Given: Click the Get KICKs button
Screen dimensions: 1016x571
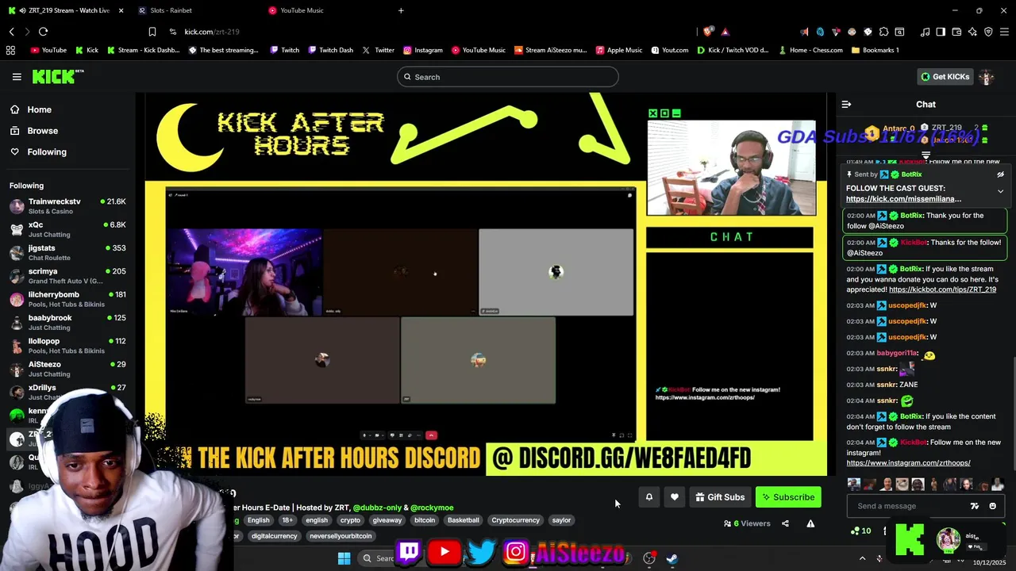Looking at the screenshot, I should (945, 77).
